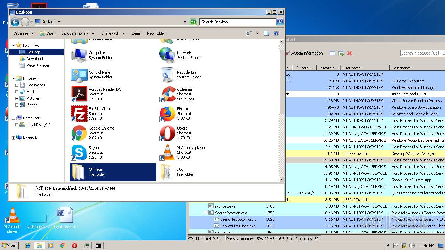Image resolution: width=445 pixels, height=250 pixels.
Task: Click the search magnifier button in Explorer
Action: pyautogui.click(x=280, y=22)
